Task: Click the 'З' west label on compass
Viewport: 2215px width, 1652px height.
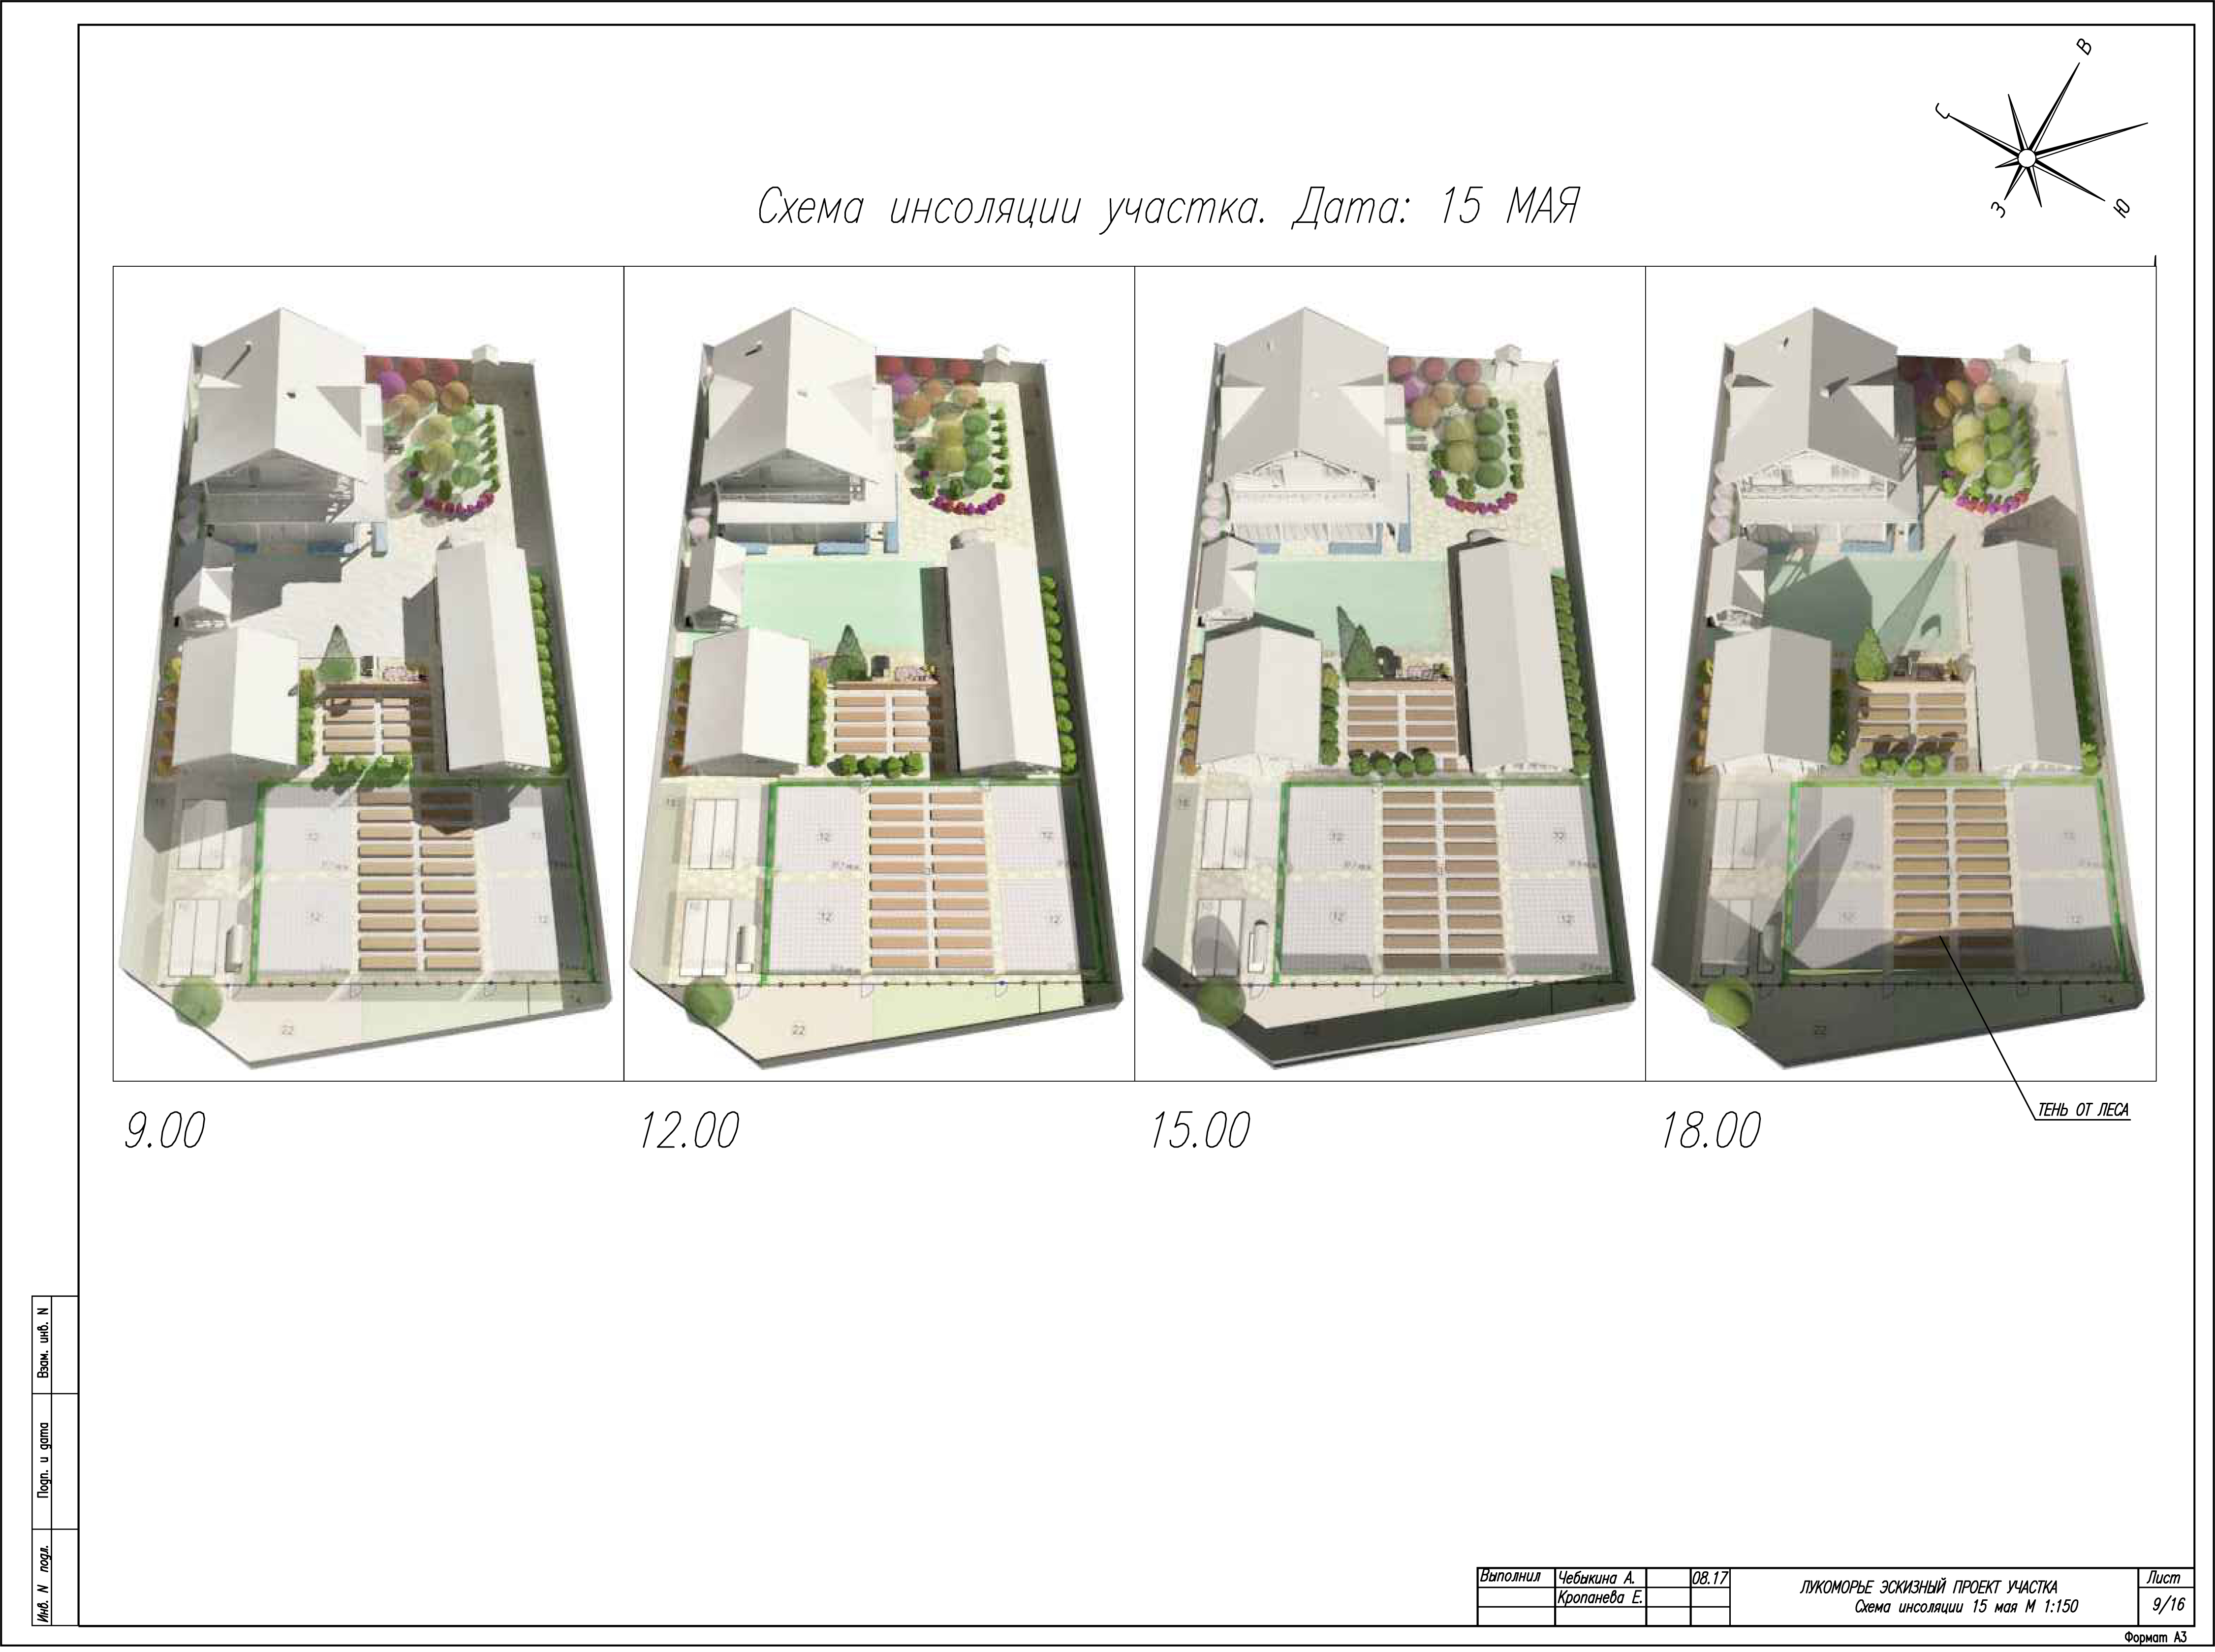Action: tap(1997, 210)
